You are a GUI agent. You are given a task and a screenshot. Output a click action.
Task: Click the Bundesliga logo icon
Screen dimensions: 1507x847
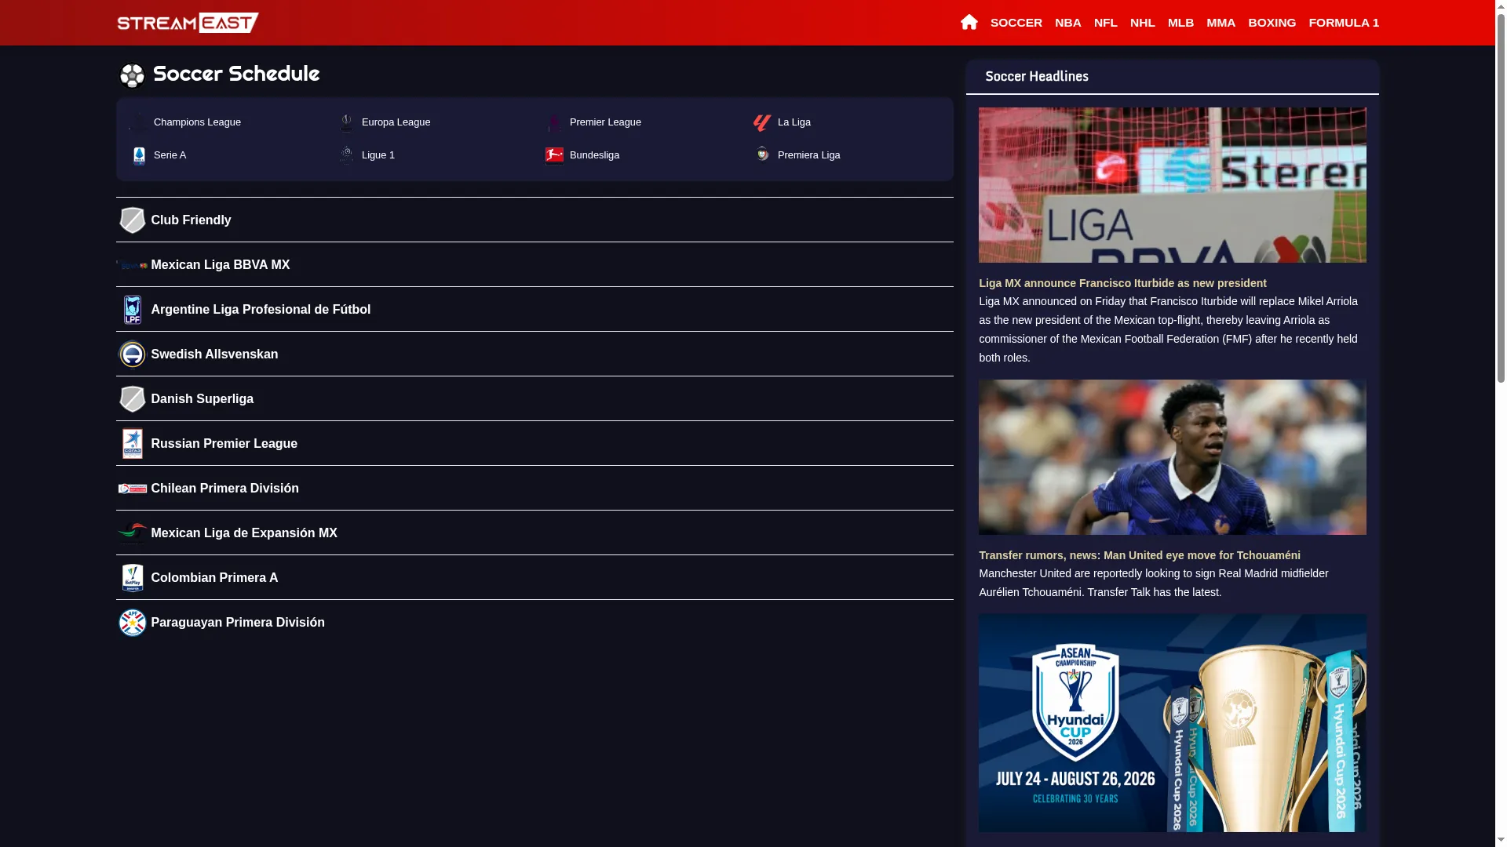pos(554,155)
